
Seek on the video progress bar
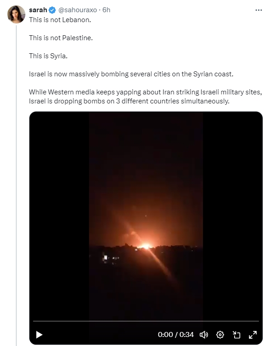[x=146, y=321]
